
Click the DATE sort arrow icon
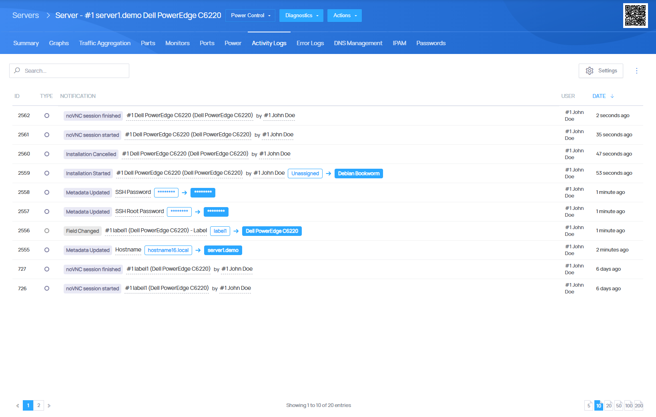click(x=612, y=96)
